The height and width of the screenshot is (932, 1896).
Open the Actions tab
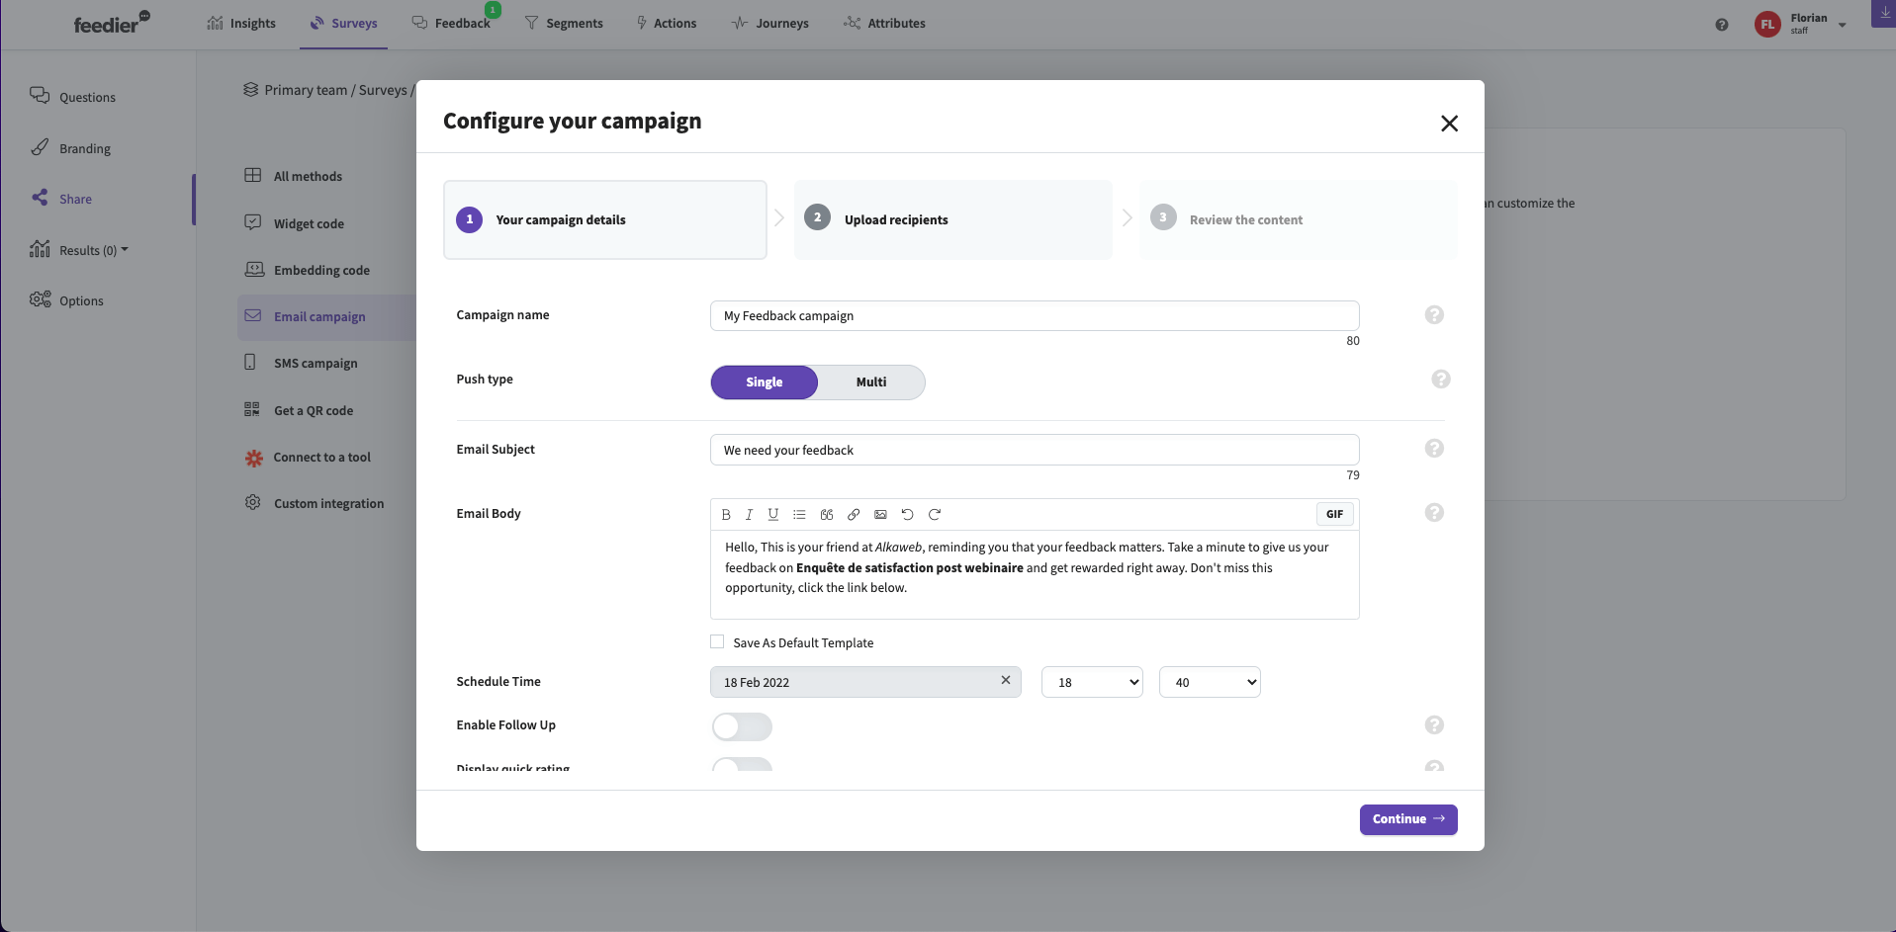coord(666,23)
